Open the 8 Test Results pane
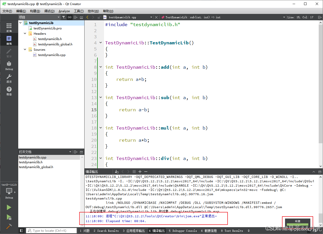 232,231
